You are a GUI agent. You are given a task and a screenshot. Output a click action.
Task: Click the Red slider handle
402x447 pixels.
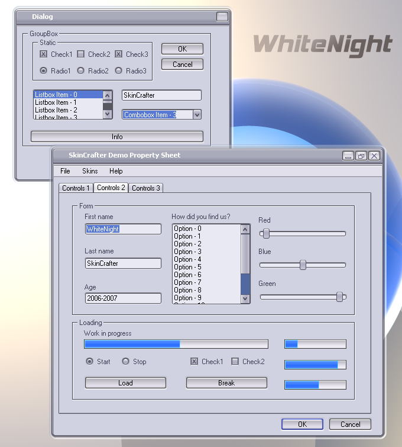pos(266,234)
